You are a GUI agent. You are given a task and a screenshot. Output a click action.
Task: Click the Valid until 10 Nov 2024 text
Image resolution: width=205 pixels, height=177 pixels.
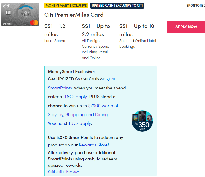point(64,172)
